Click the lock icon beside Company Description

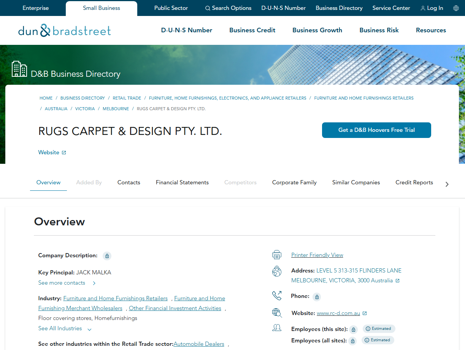107,256
